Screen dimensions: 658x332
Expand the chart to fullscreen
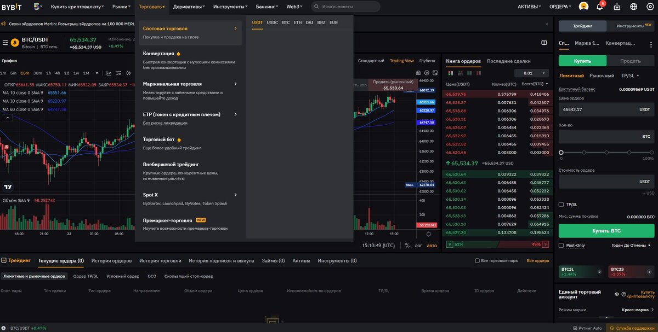435,73
